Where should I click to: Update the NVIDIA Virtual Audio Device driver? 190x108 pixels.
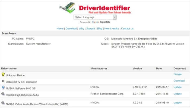(178, 103)
